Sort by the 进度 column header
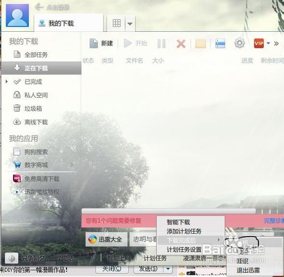The image size is (284, 277). pyautogui.click(x=247, y=61)
